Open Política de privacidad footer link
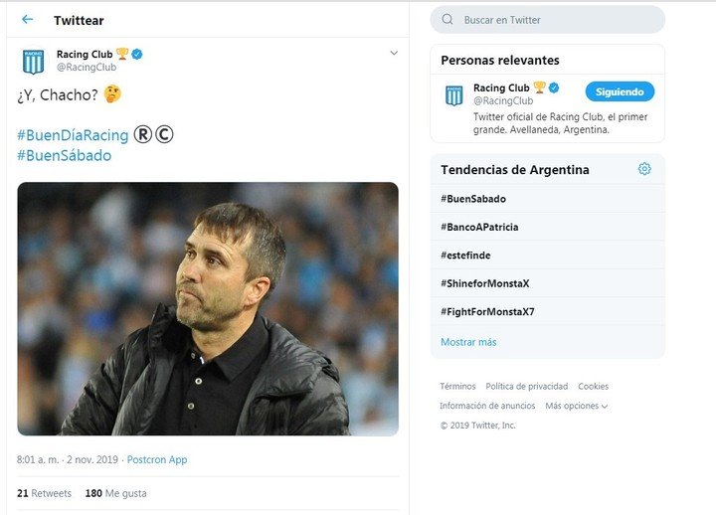 tap(526, 386)
